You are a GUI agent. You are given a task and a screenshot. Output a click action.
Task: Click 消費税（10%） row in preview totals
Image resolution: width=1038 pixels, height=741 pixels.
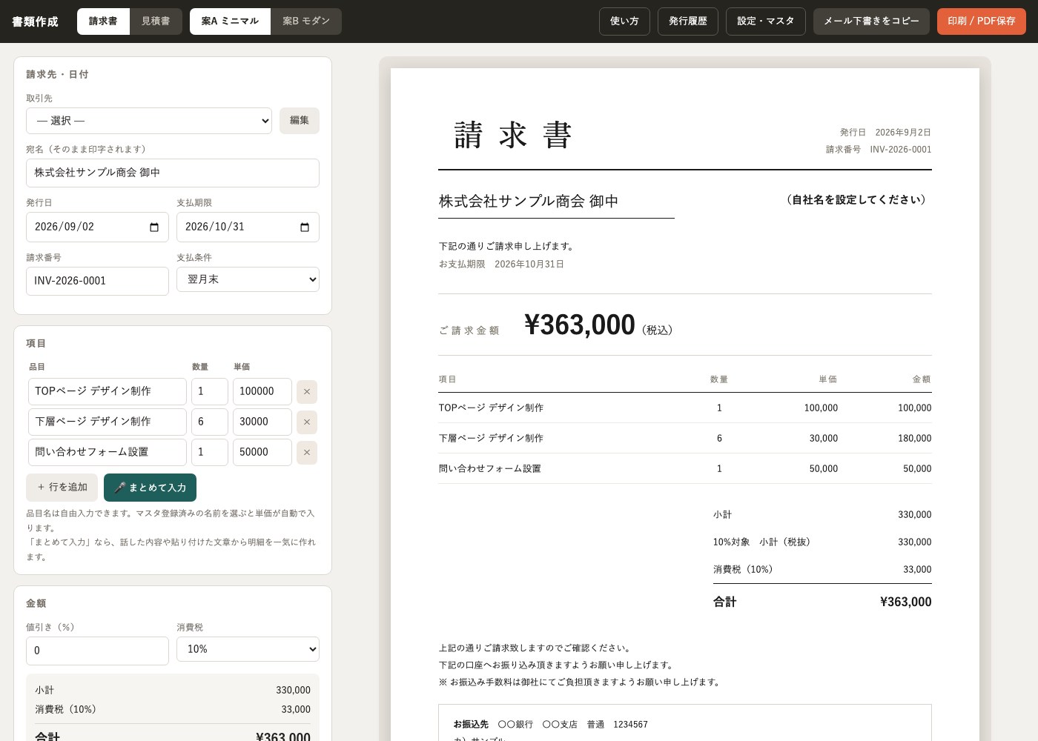822,570
